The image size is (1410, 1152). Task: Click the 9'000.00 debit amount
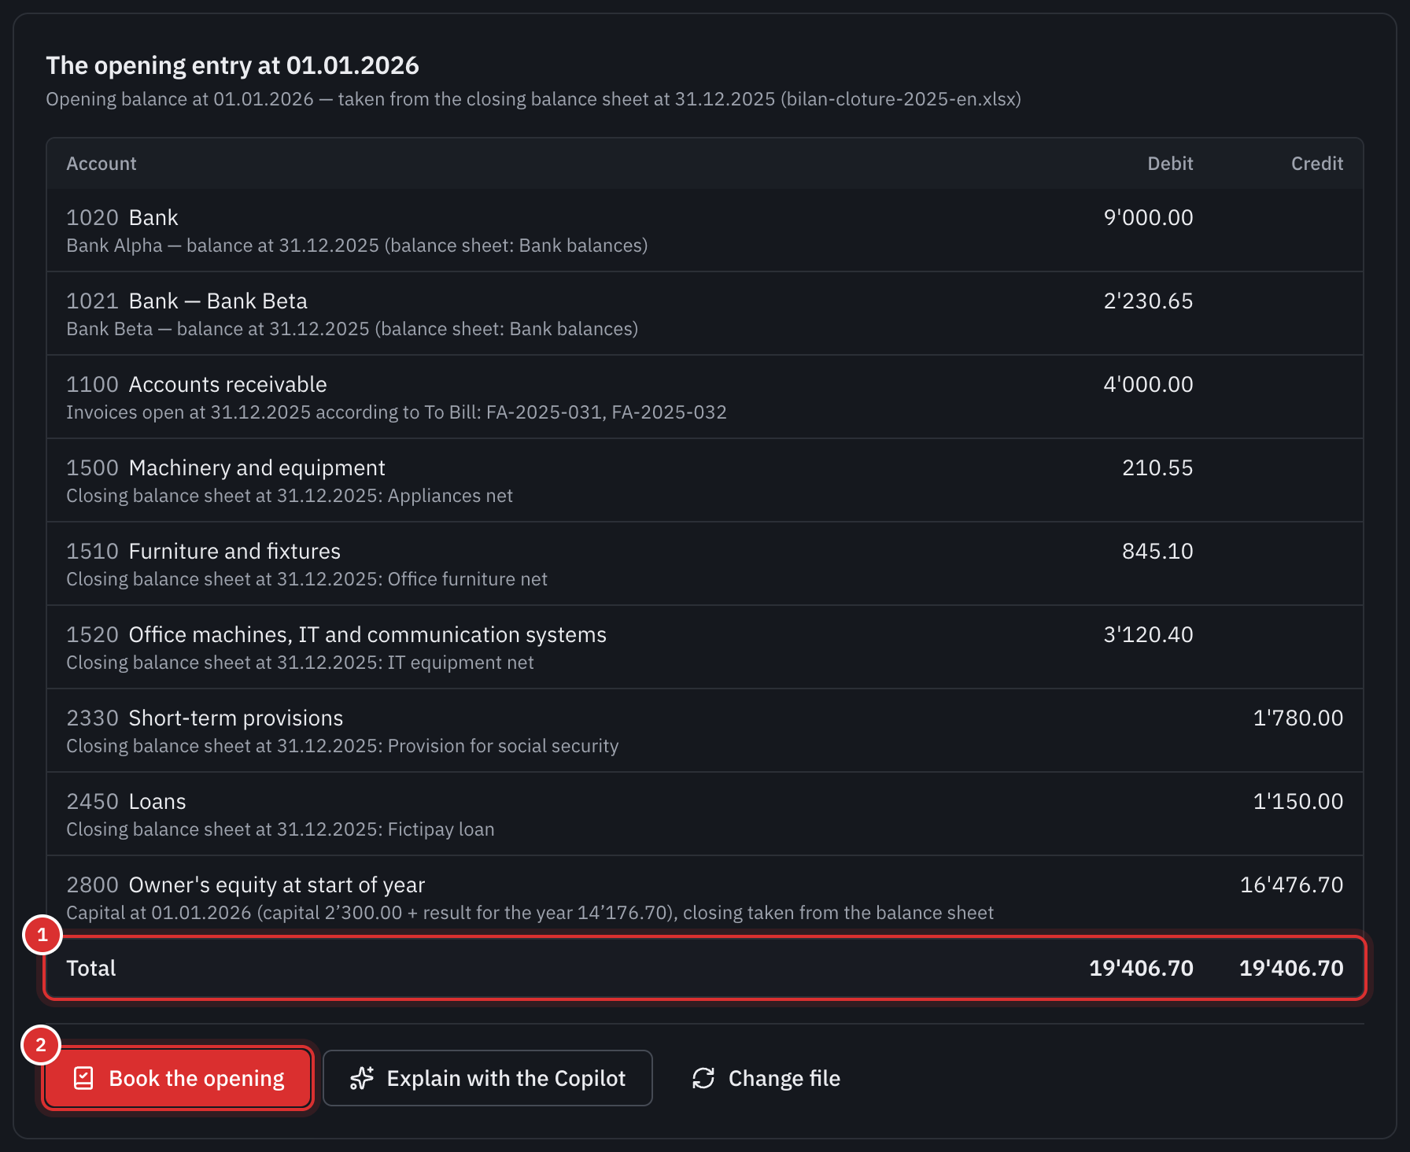1148,217
